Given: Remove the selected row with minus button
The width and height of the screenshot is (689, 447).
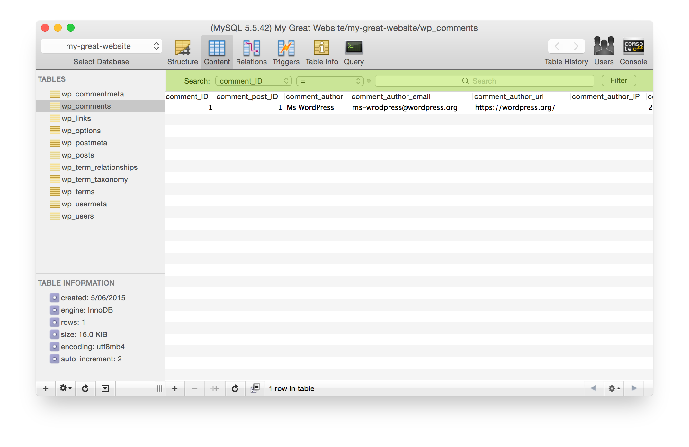Looking at the screenshot, I should pyautogui.click(x=195, y=388).
